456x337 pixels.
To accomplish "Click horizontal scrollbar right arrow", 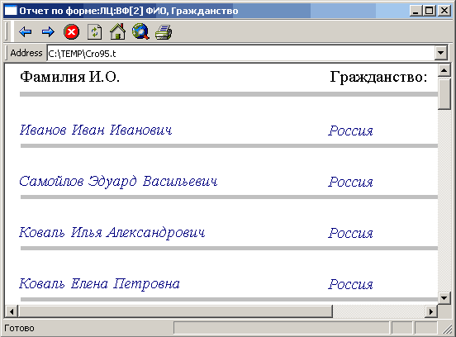I will (431, 311).
